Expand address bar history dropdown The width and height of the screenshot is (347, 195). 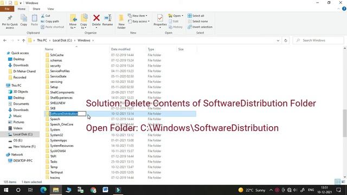point(278,41)
